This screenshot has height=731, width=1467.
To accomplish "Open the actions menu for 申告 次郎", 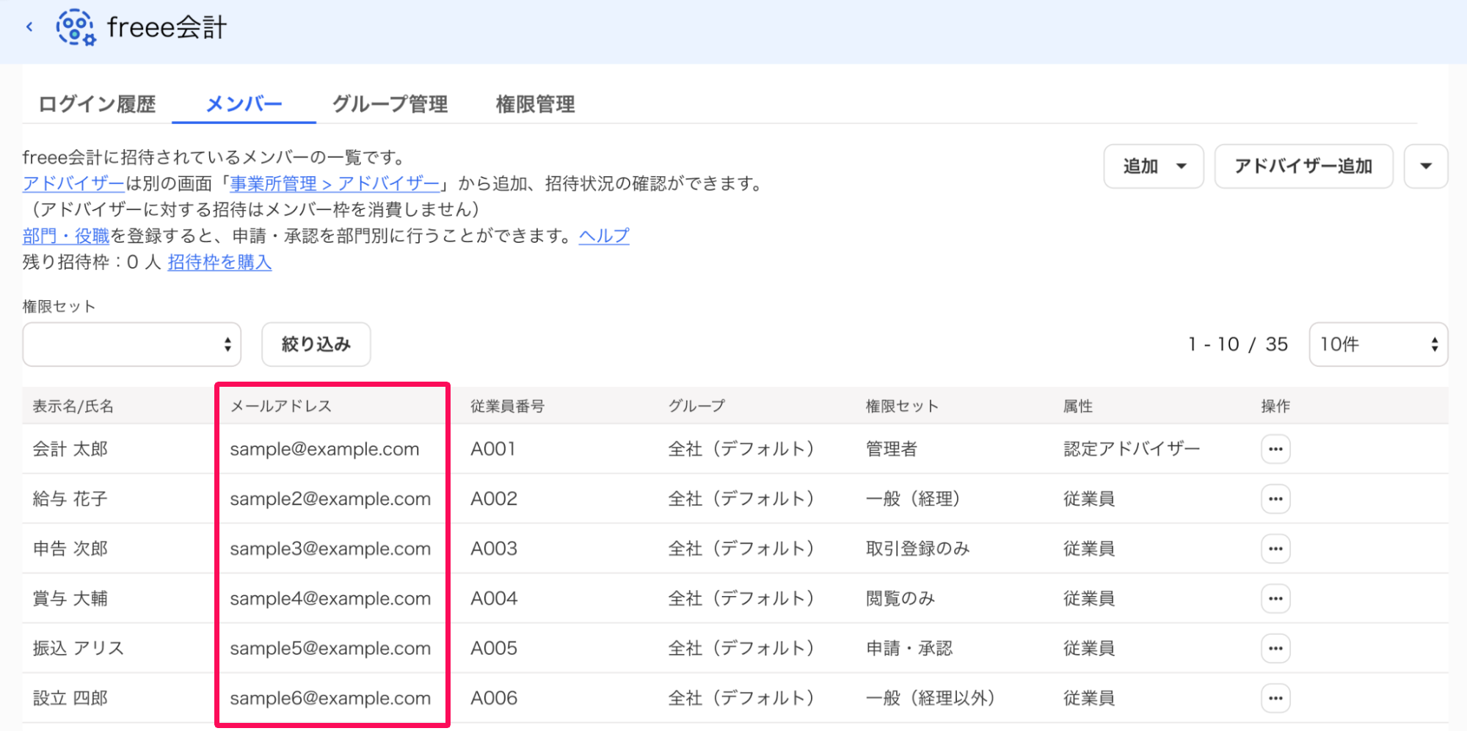I will (1275, 549).
